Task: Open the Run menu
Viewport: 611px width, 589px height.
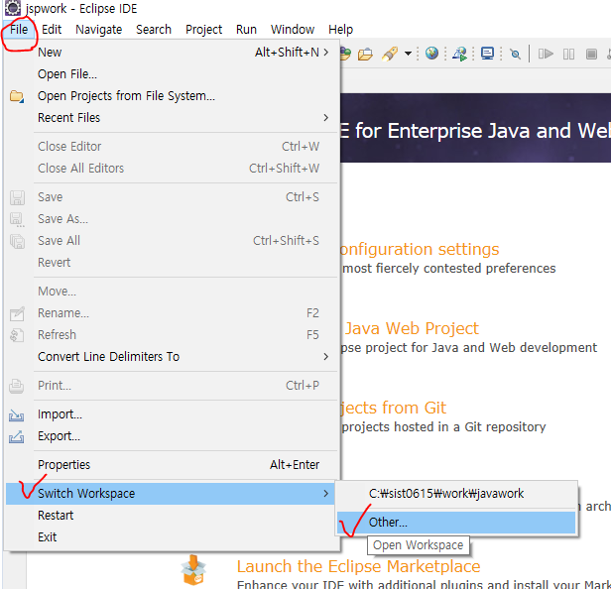Action: click(246, 30)
